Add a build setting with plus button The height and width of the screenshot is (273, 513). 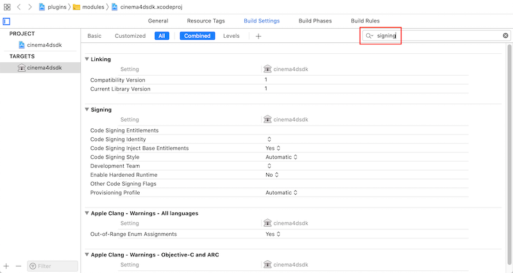pos(258,36)
